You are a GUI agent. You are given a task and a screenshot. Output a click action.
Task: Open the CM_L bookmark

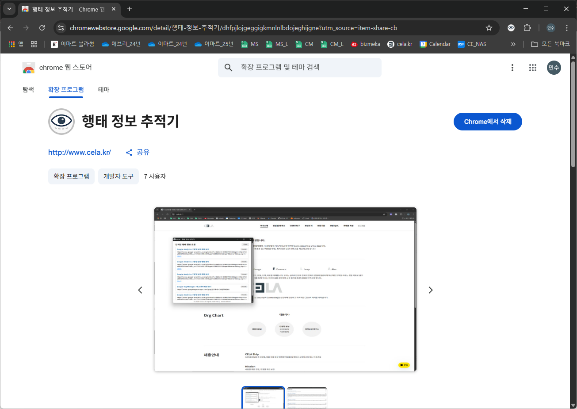click(x=332, y=44)
